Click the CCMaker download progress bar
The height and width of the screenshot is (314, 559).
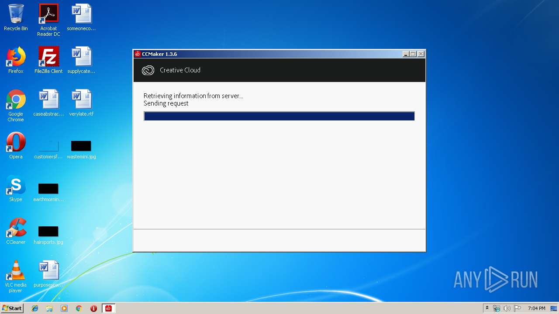[x=279, y=116]
